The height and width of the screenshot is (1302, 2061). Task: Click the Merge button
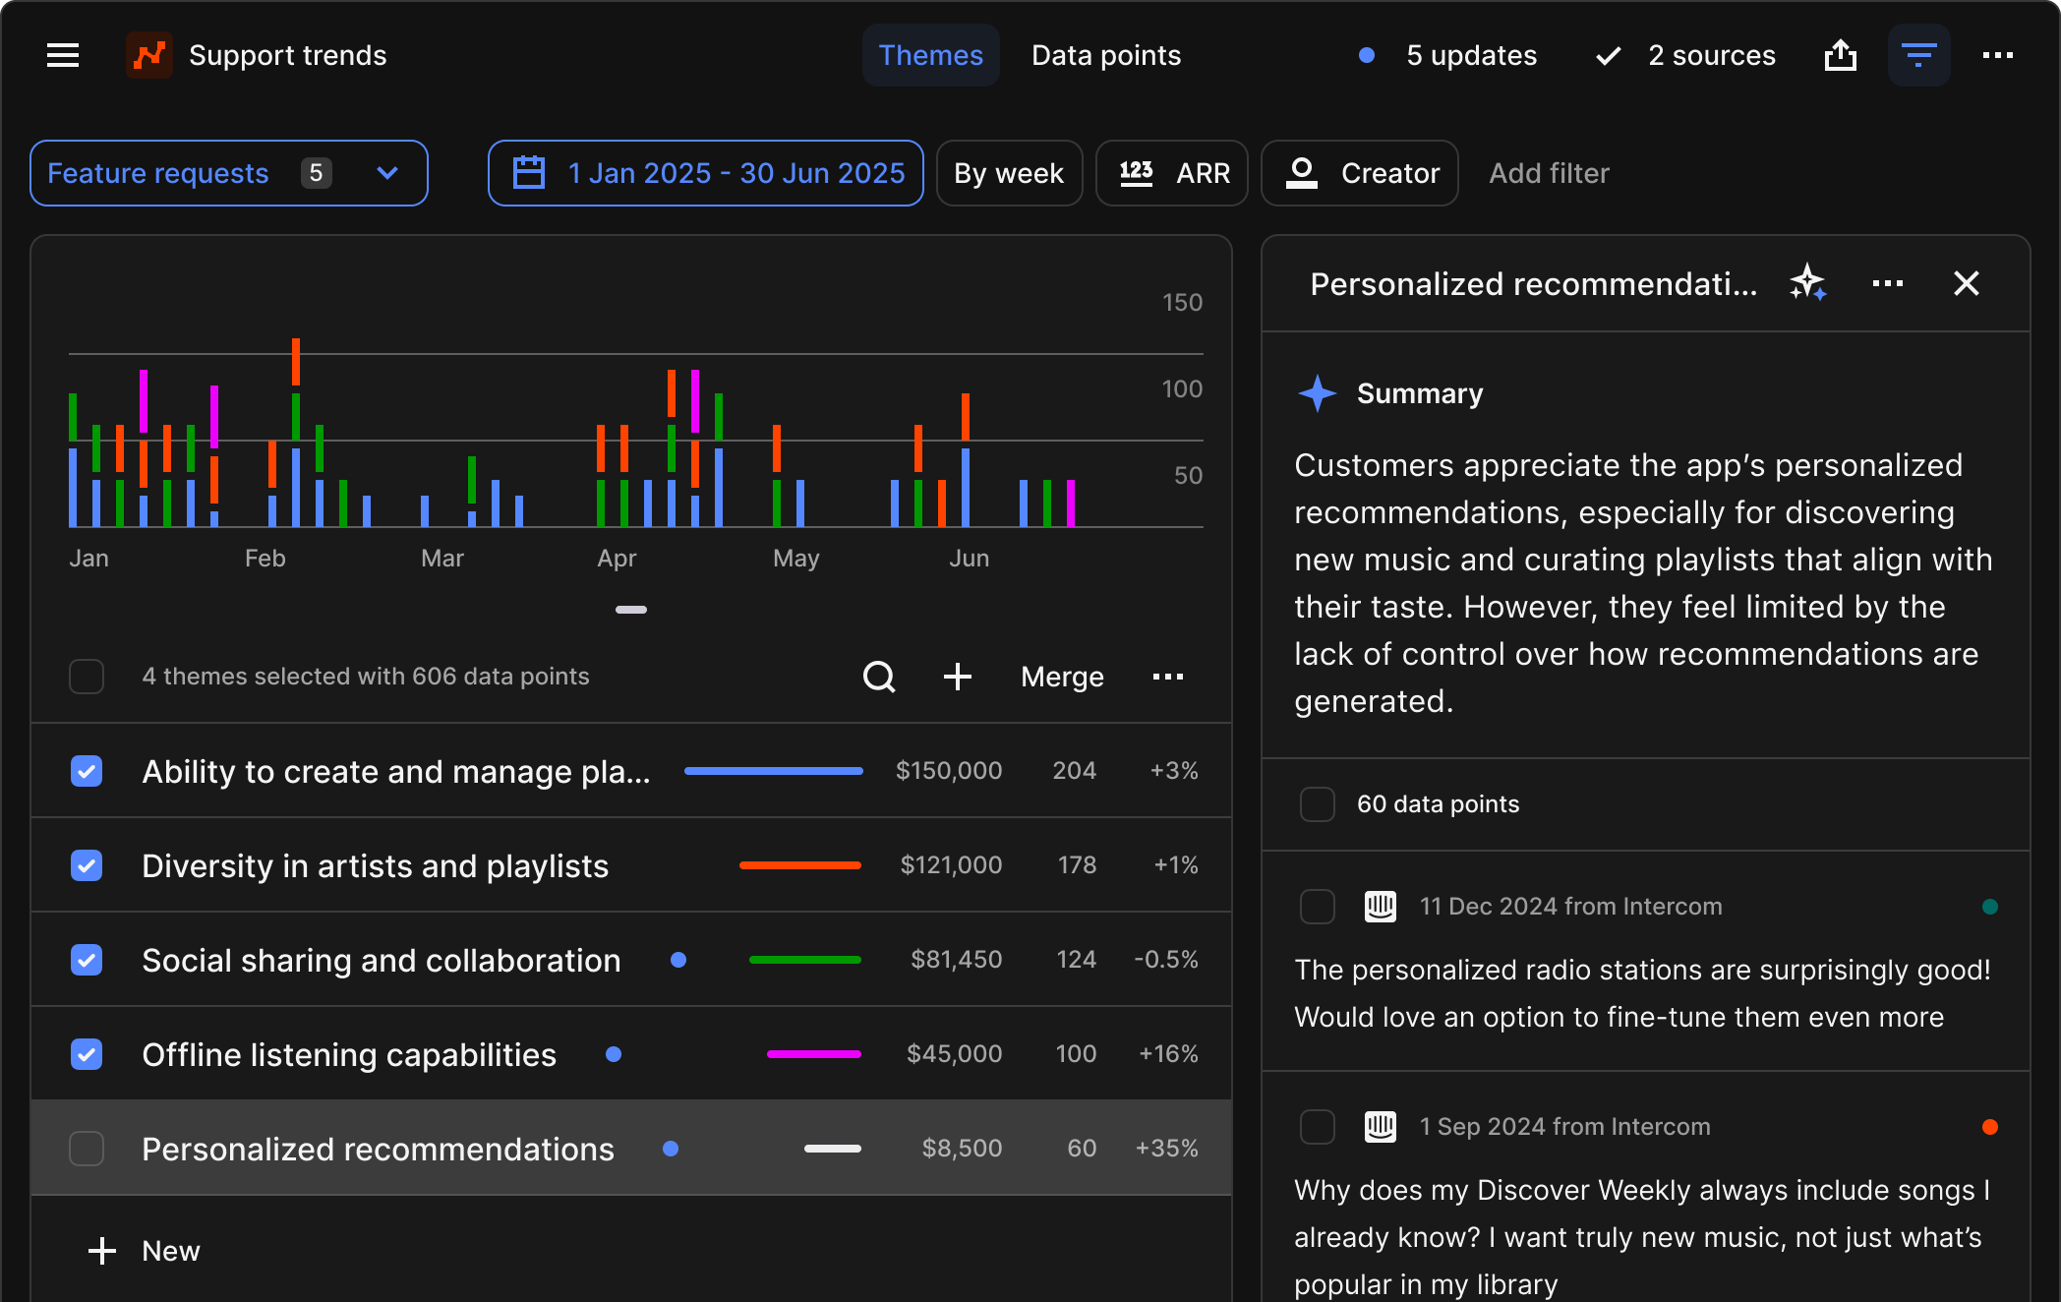tap(1062, 677)
